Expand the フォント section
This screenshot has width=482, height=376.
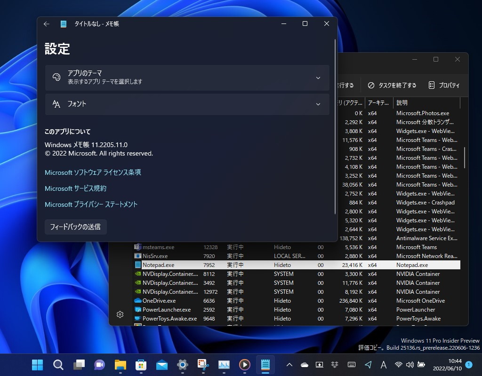(x=187, y=104)
